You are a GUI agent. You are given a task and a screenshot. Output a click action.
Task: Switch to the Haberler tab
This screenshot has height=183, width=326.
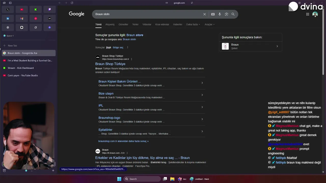(x=178, y=24)
